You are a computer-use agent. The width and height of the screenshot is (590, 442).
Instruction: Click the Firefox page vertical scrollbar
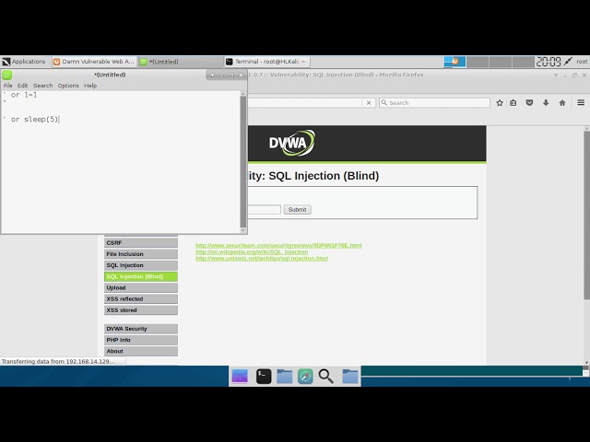(x=586, y=215)
